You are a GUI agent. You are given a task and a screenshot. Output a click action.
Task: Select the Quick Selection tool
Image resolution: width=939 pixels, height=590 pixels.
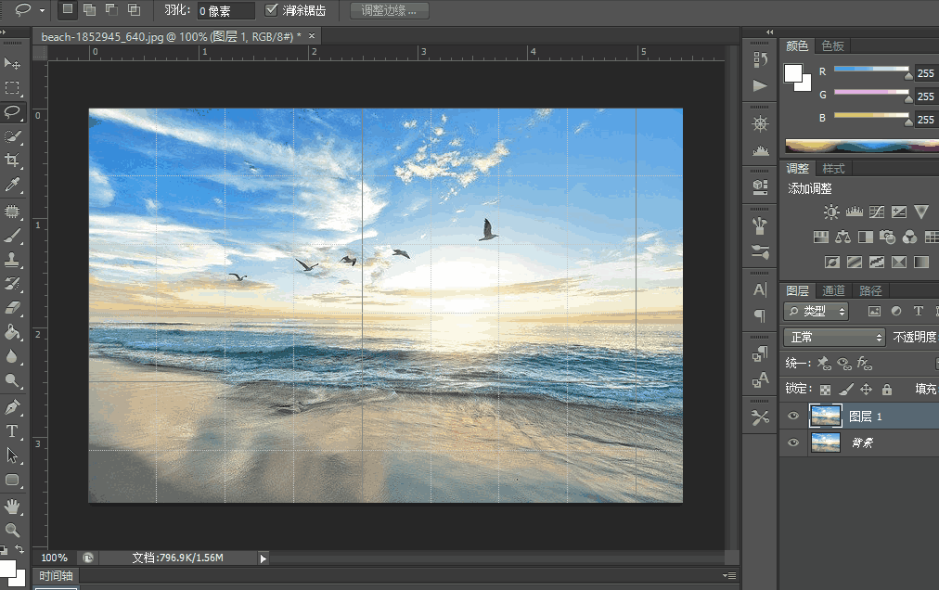12,136
